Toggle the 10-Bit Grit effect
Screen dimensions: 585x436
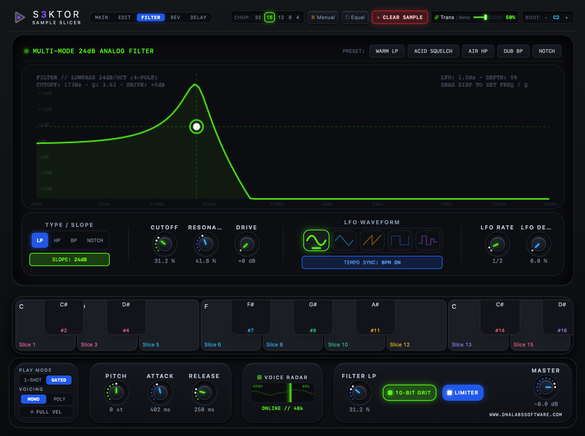pos(410,393)
